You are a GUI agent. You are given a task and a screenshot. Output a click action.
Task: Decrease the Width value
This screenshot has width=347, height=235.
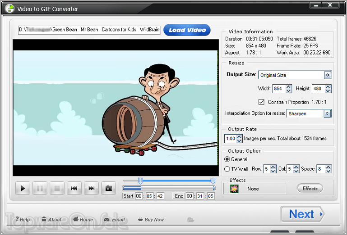(x=288, y=90)
